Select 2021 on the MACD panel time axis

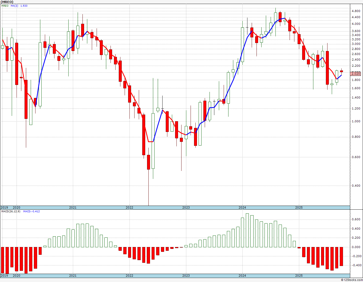pos(73,276)
